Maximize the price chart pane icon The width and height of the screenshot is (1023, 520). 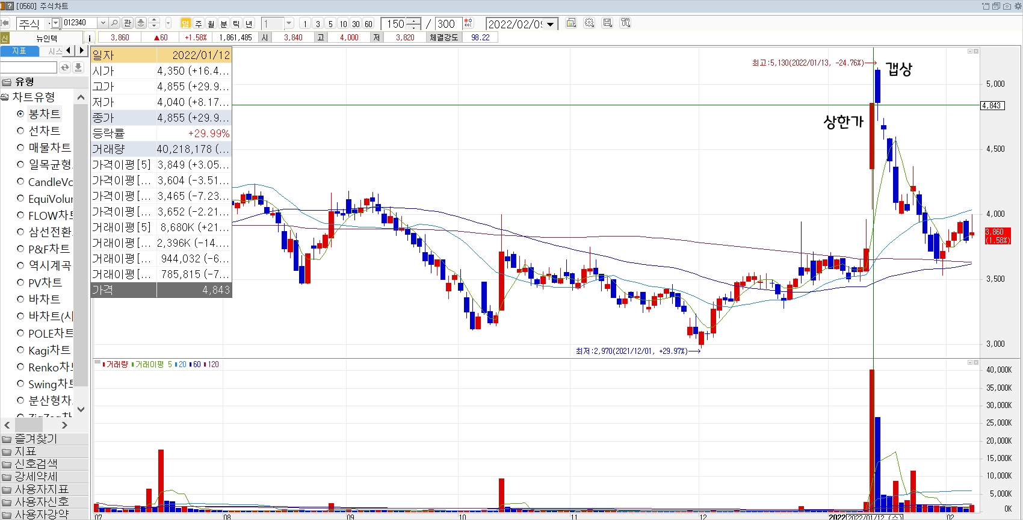(970, 51)
